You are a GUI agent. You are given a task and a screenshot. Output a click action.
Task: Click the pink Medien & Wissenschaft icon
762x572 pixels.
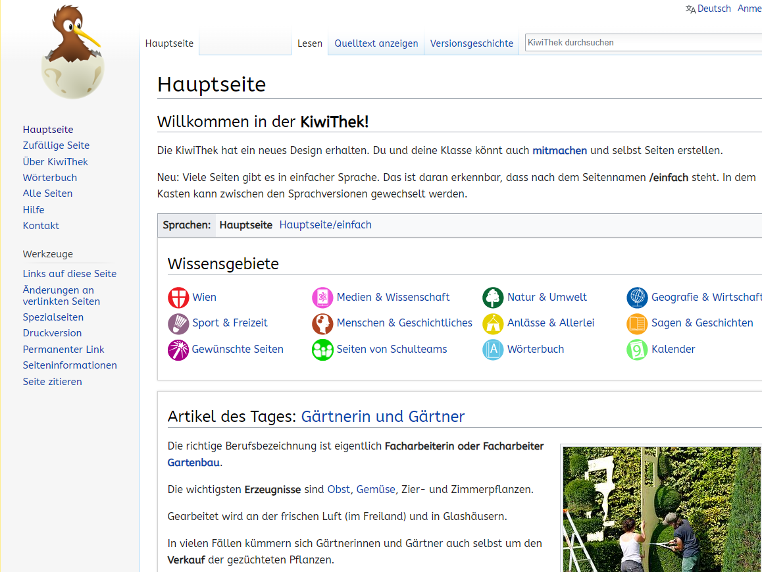coord(322,298)
